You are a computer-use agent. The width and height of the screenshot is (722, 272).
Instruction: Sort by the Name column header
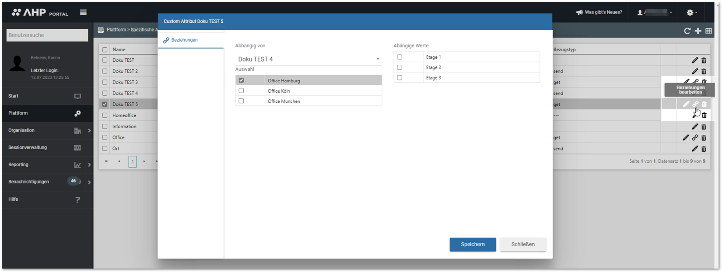coord(119,49)
